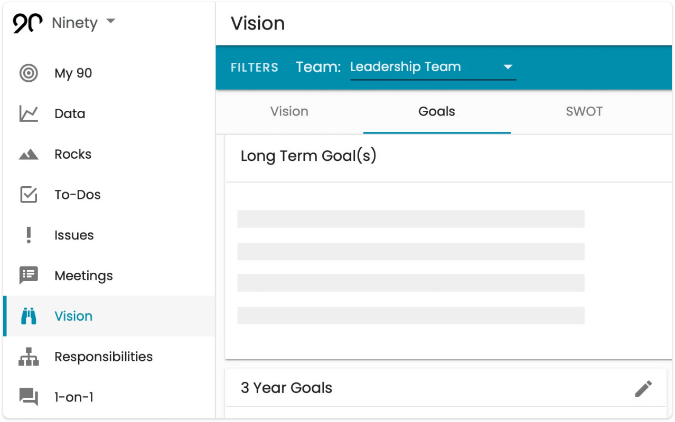This screenshot has height=422, width=675.
Task: Click the Issues exclamation icon
Action: (x=27, y=235)
